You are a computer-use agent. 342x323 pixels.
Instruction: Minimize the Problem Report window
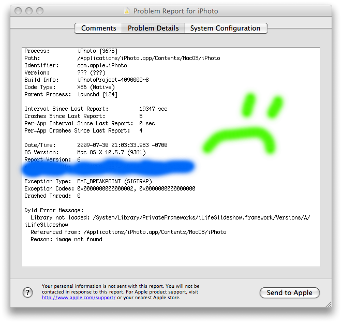point(29,11)
